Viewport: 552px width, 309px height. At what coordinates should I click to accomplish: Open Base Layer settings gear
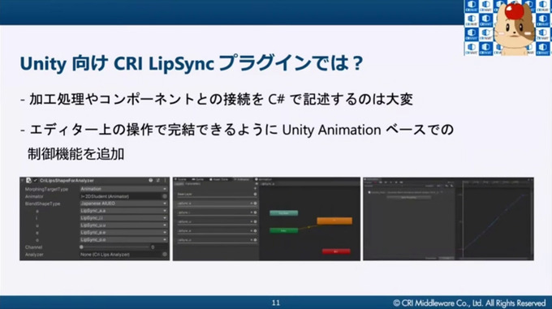pyautogui.click(x=255, y=194)
